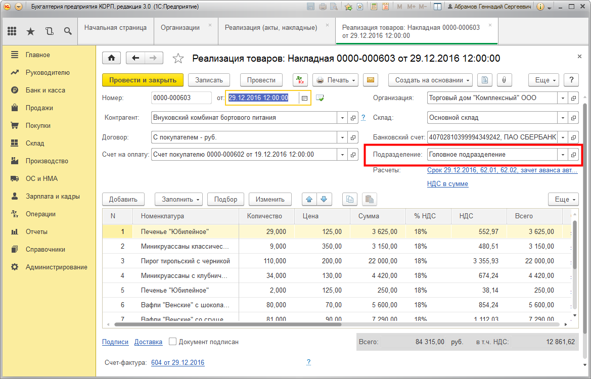Open the calculator from the title bar

pyautogui.click(x=374, y=7)
